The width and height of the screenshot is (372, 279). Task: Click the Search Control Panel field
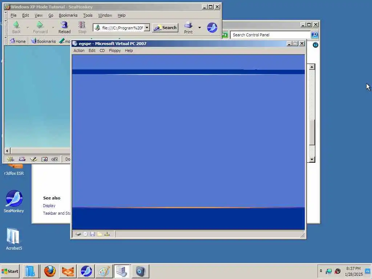270,35
